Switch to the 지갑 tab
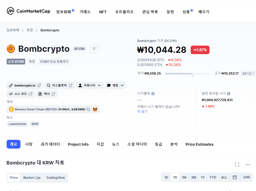 point(100,144)
